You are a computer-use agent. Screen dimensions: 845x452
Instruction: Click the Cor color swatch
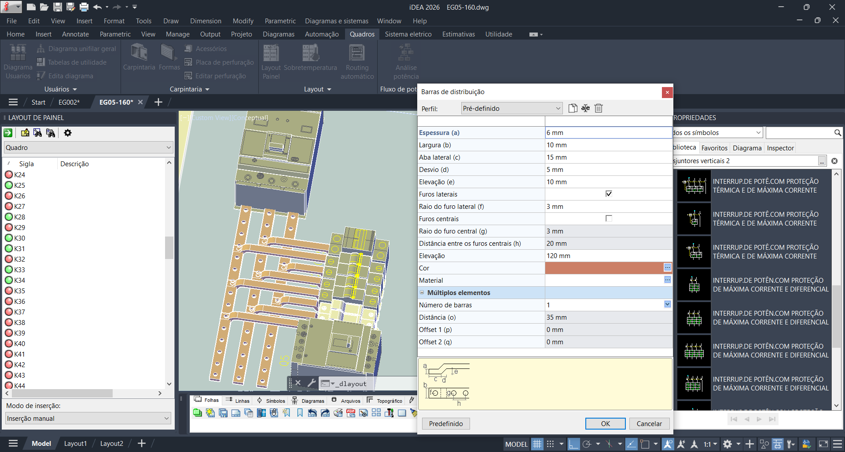(x=604, y=268)
